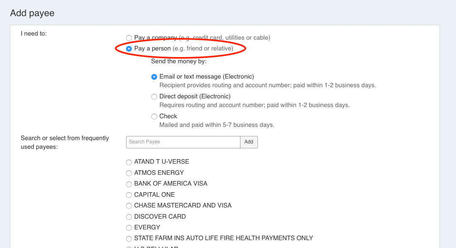Screen dimensions: 456x248
Task: Choose the BANK OF AMERICA VISA payee
Action: point(129,184)
